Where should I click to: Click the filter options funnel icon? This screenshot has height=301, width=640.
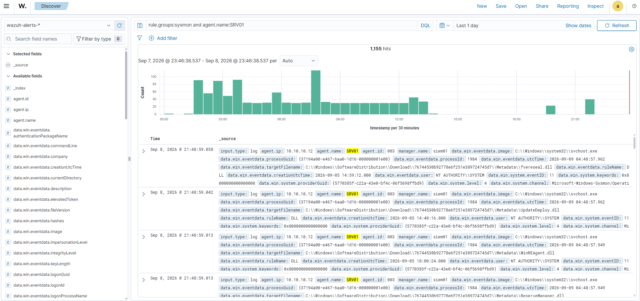pyautogui.click(x=140, y=38)
